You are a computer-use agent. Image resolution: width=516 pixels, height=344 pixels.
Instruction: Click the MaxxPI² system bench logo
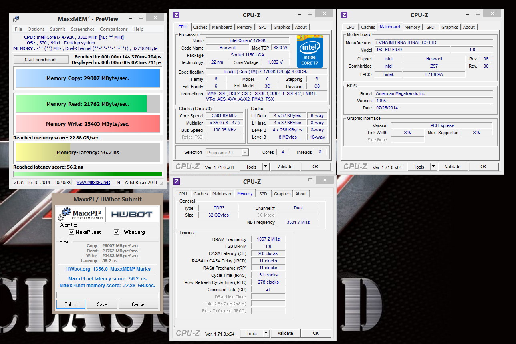(x=81, y=214)
